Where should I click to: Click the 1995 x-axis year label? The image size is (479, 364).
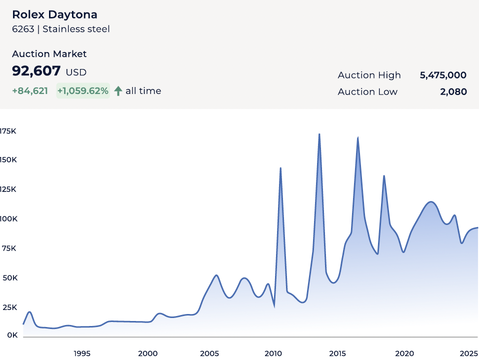[82, 353]
